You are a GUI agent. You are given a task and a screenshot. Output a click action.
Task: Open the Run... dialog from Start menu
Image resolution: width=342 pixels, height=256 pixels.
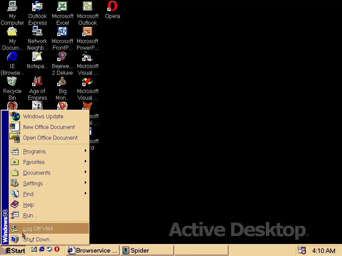point(49,216)
